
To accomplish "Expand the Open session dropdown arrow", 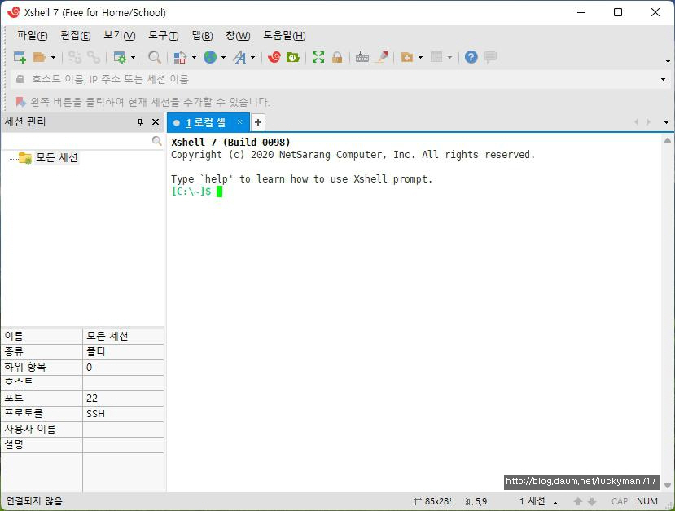I will coord(54,57).
